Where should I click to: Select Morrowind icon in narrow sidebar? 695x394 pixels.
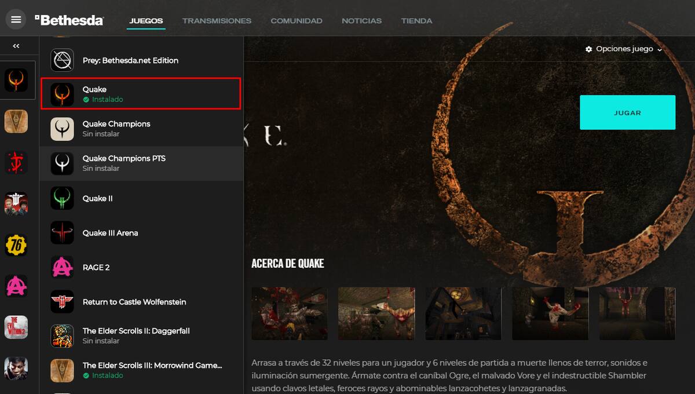pos(16,121)
